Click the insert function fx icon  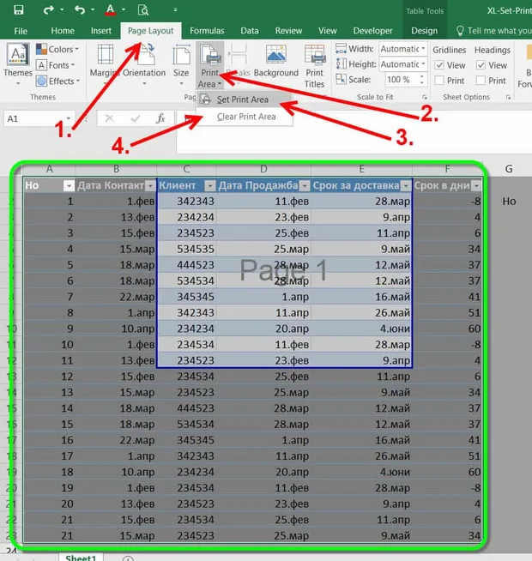[160, 118]
